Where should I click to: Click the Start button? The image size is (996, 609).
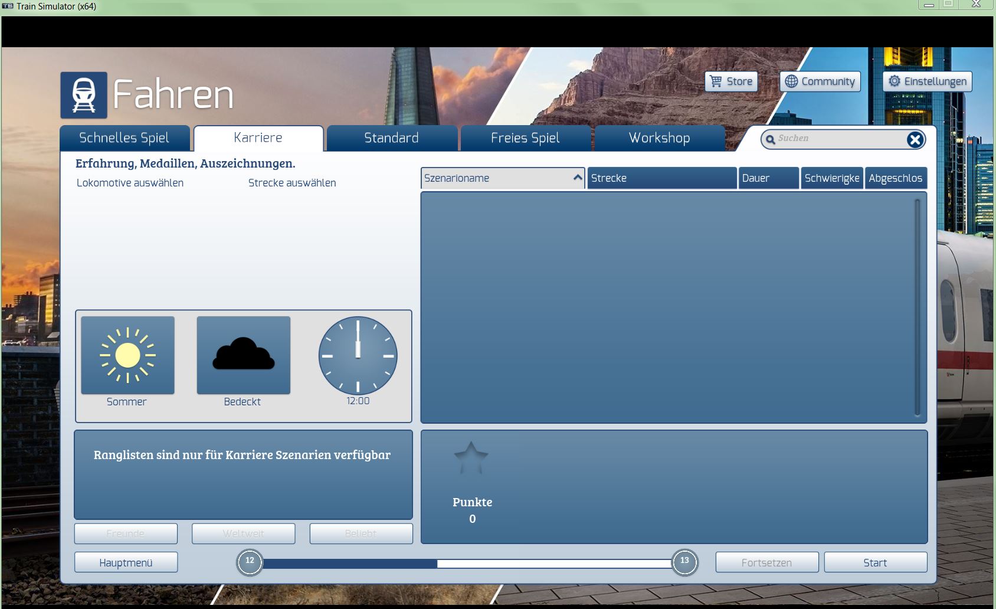pyautogui.click(x=876, y=562)
